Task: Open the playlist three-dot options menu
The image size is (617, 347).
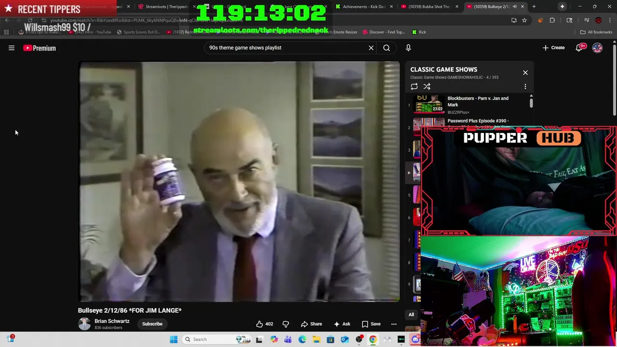Action: pyautogui.click(x=525, y=87)
